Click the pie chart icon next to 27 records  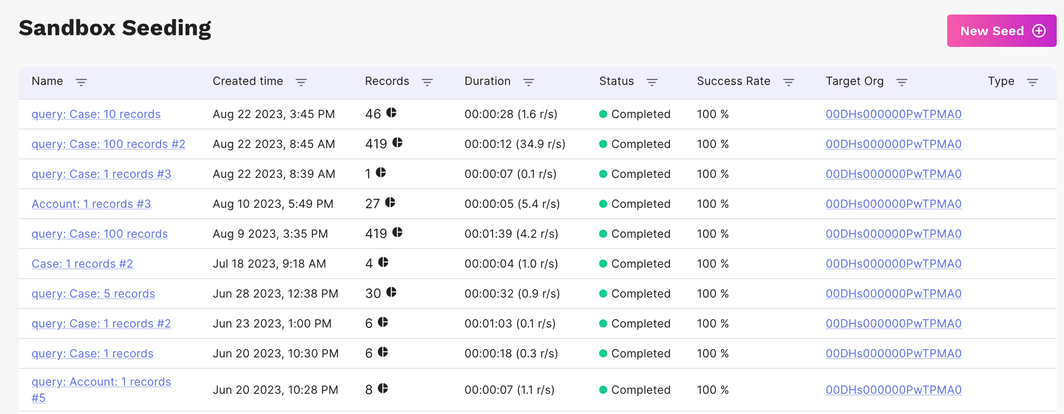390,202
